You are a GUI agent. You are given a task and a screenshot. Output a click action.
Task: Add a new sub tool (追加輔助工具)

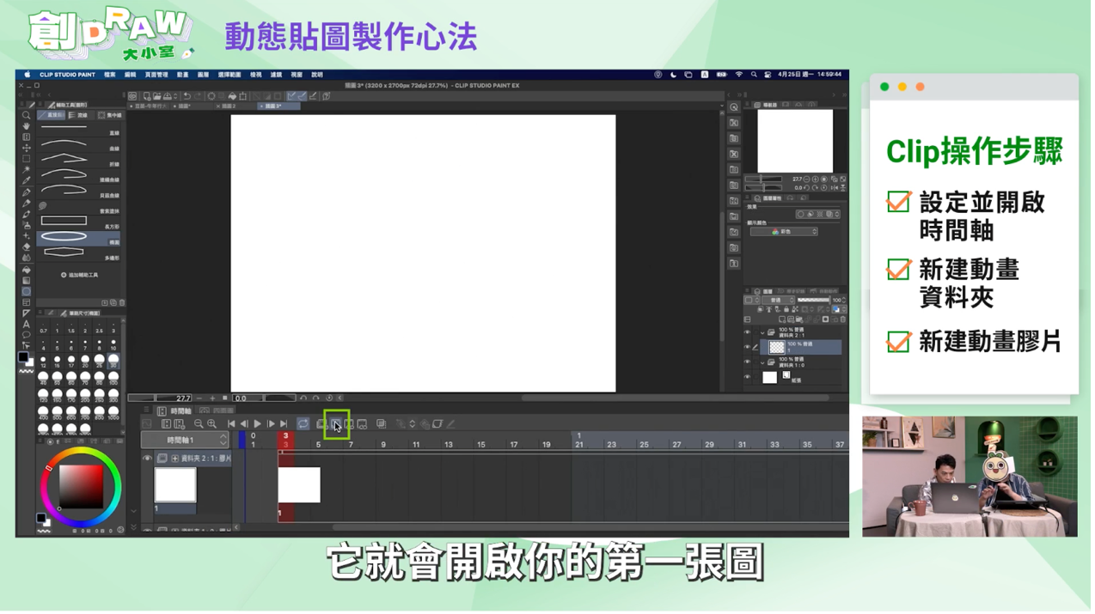click(79, 275)
